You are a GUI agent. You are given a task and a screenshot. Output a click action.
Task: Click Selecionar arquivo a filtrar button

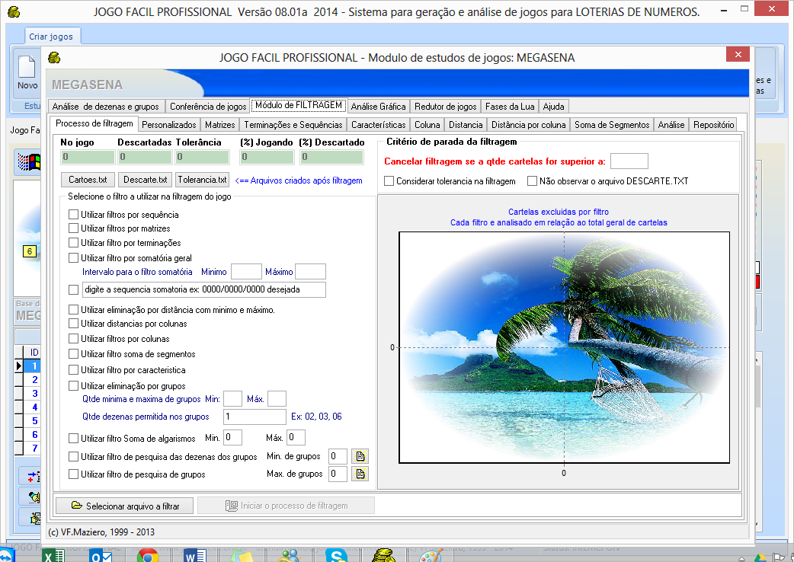click(x=125, y=506)
